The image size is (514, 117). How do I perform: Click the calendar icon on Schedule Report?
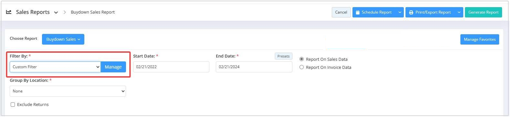tap(358, 13)
